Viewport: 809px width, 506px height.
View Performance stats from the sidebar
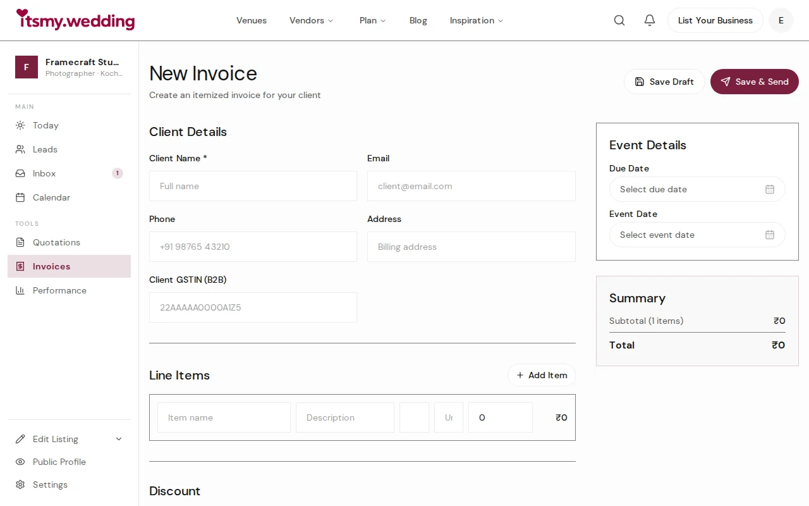(59, 290)
